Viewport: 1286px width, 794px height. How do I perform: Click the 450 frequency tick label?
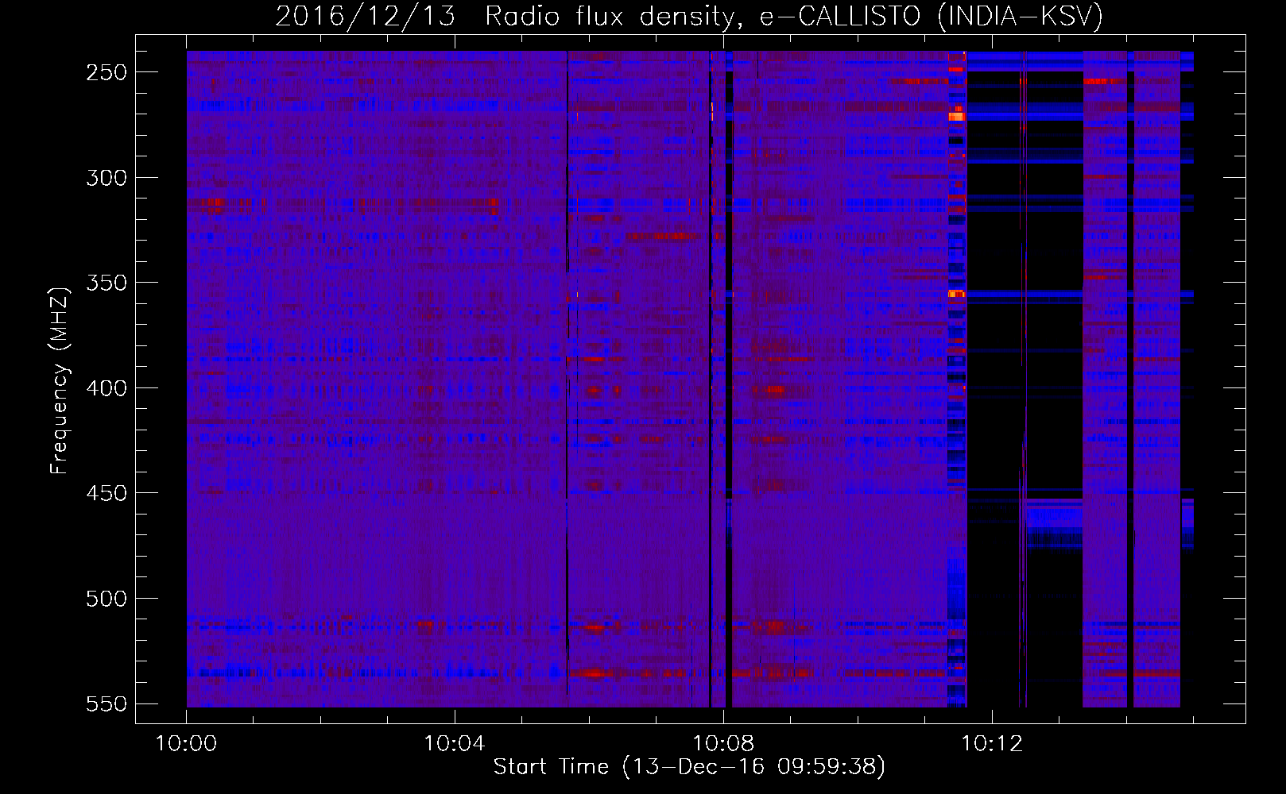pyautogui.click(x=107, y=493)
